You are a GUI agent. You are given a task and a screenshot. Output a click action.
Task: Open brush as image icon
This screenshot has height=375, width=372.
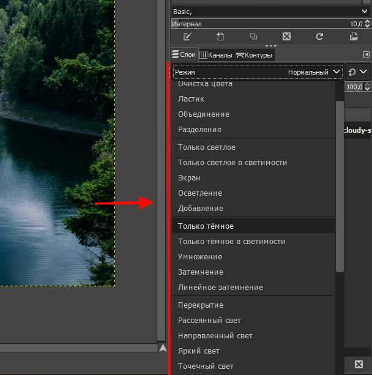[354, 37]
